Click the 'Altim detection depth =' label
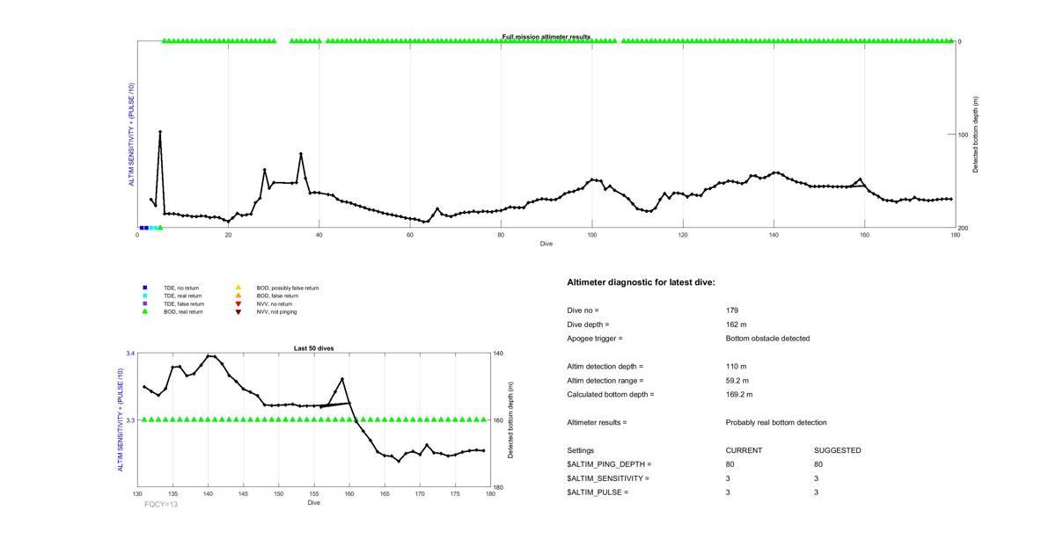Viewport: 1056px width, 547px height. coord(605,367)
